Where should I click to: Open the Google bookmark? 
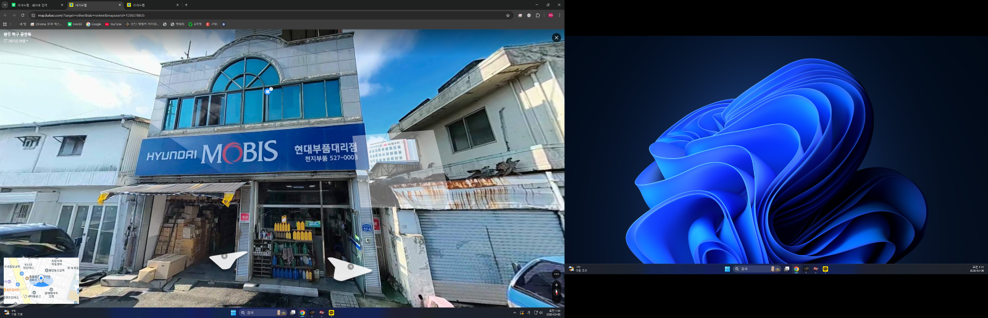[x=94, y=24]
